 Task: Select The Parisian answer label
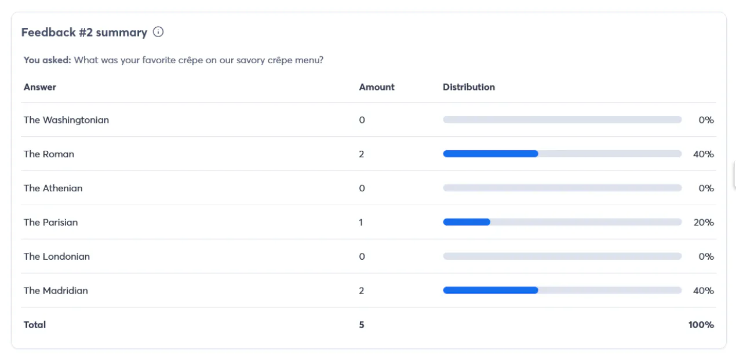click(x=50, y=223)
